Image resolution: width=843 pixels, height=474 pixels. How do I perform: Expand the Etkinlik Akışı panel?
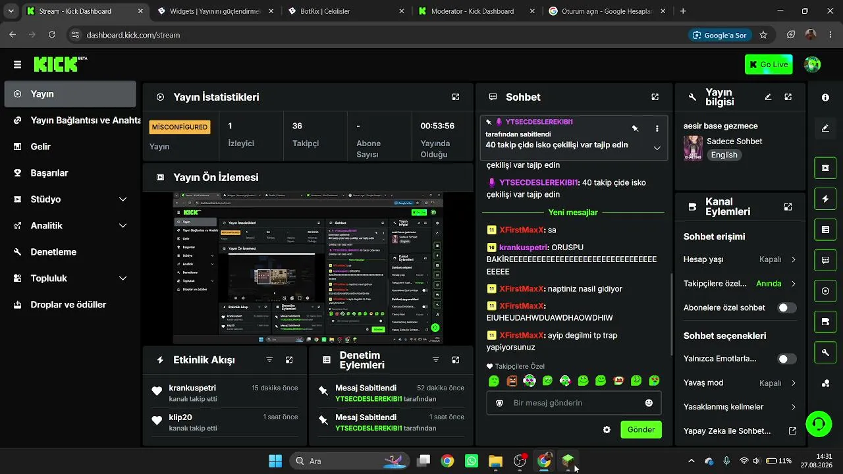click(x=289, y=360)
